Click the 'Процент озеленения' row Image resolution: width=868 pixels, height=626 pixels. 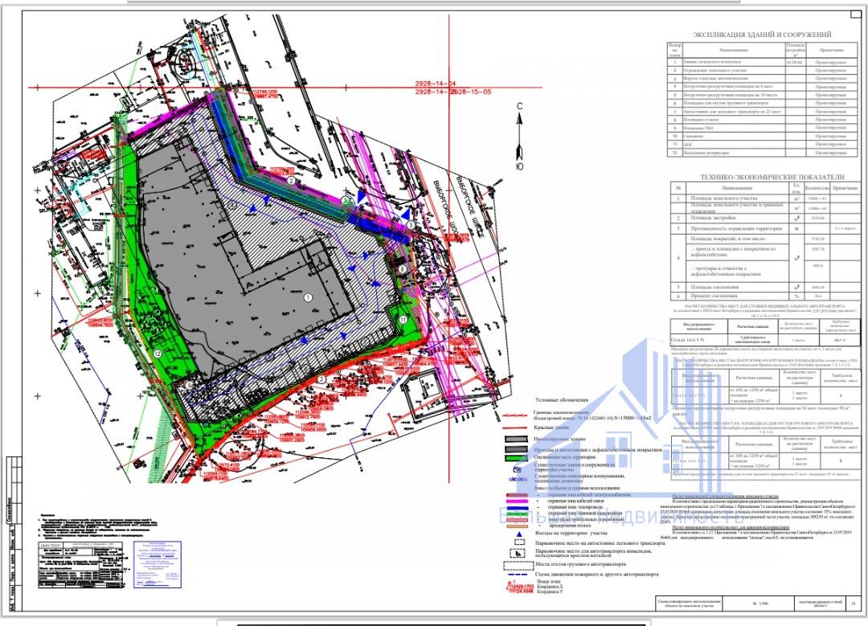pos(765,296)
